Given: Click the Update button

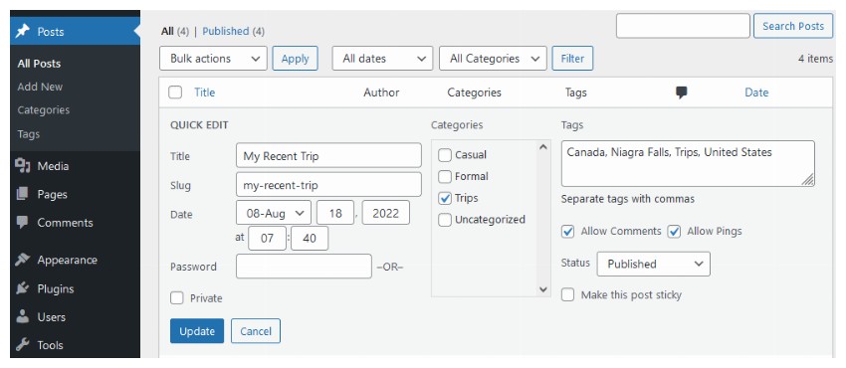Looking at the screenshot, I should click(197, 331).
